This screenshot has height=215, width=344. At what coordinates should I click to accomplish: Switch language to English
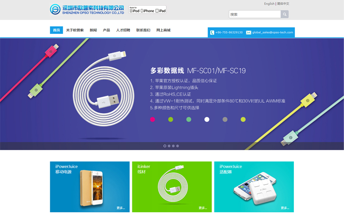tap(269, 3)
